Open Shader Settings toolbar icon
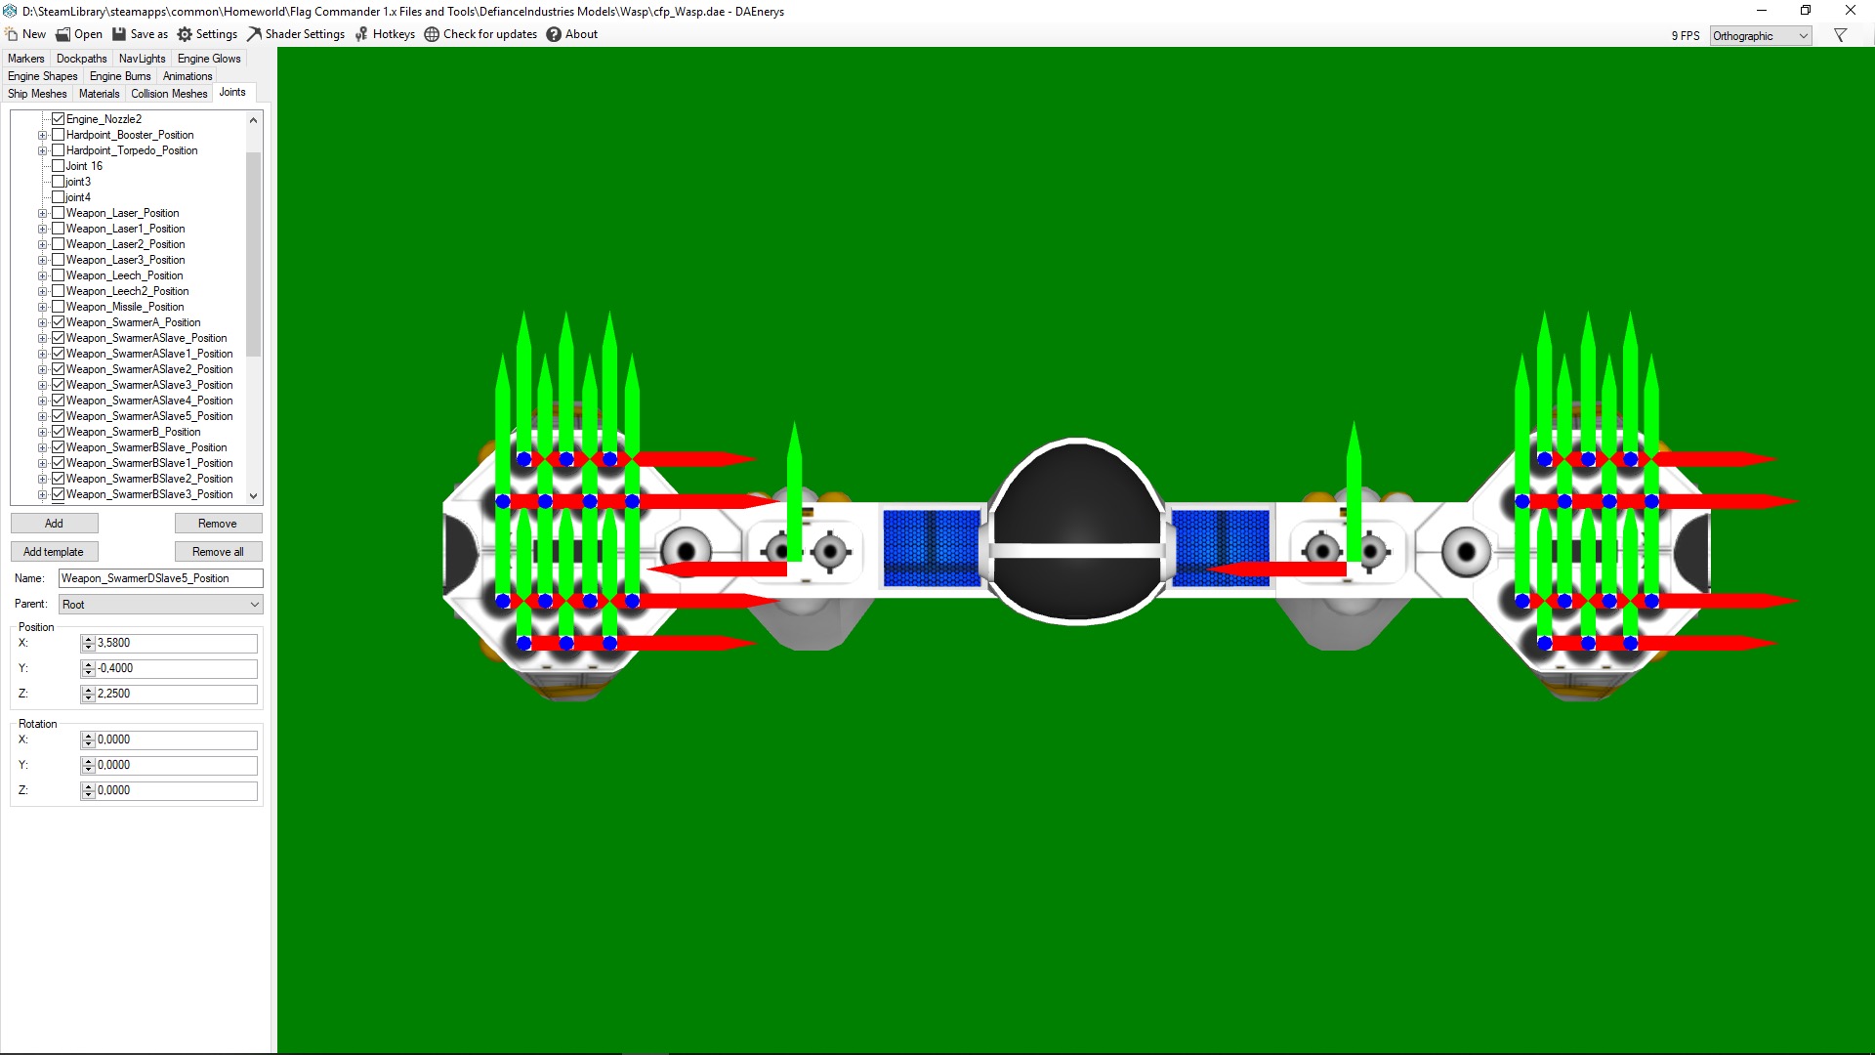This screenshot has height=1055, width=1875. [254, 34]
